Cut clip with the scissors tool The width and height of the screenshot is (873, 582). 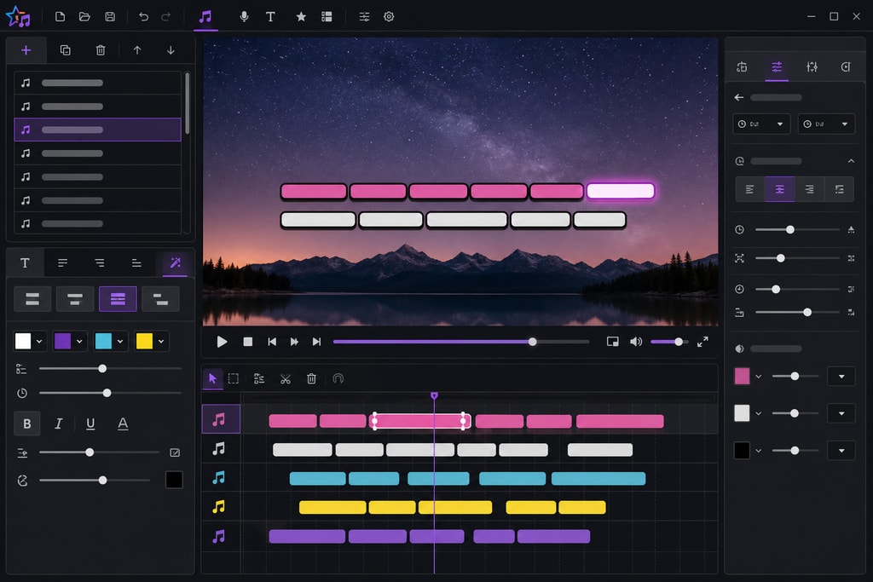pyautogui.click(x=286, y=379)
